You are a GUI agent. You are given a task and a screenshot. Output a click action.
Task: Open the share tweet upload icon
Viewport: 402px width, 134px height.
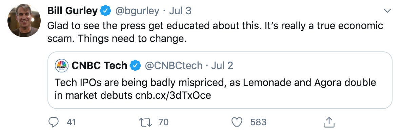329,122
